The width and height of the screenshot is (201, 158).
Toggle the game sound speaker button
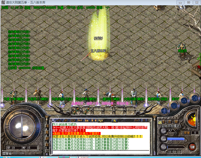pos(194,98)
